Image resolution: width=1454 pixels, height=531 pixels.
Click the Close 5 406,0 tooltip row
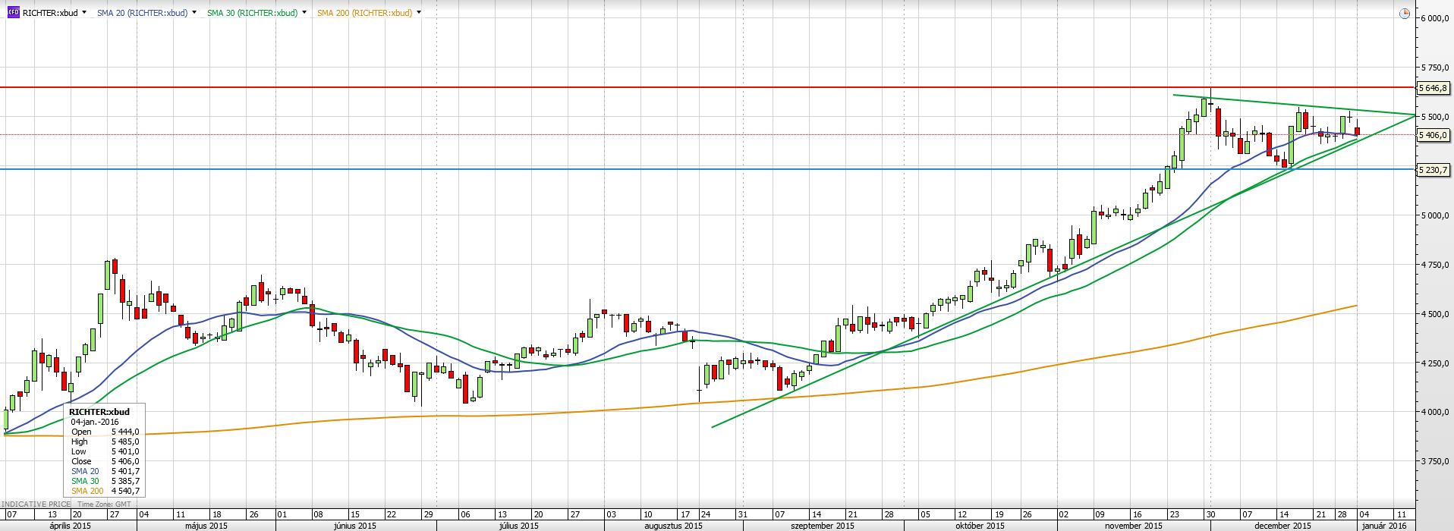pyautogui.click(x=105, y=461)
